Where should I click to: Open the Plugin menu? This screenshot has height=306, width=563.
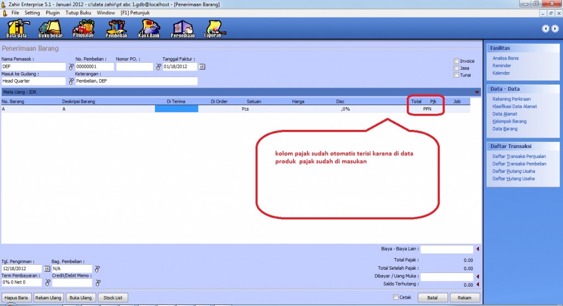[53, 12]
